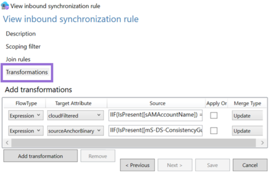The image size is (269, 173).
Task: Select the Transformations section
Action: pyautogui.click(x=27, y=72)
